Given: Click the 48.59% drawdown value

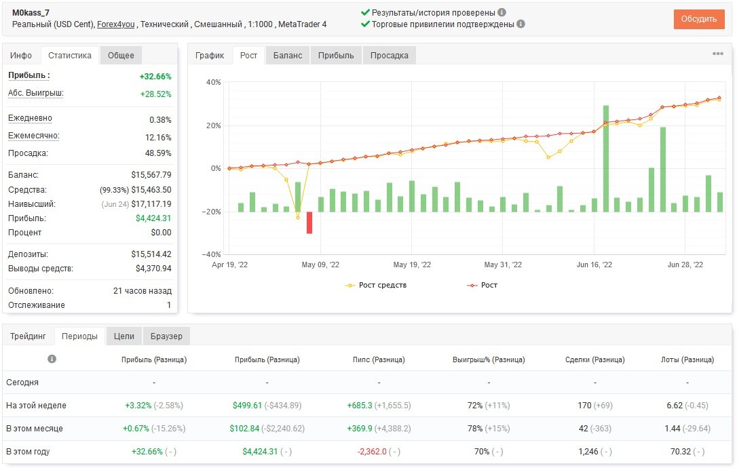Looking at the screenshot, I should point(158,153).
